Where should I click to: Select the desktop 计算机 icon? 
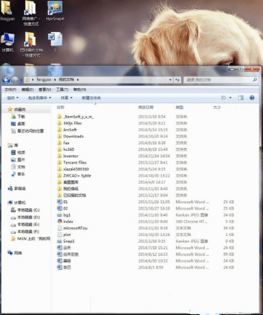pyautogui.click(x=8, y=43)
